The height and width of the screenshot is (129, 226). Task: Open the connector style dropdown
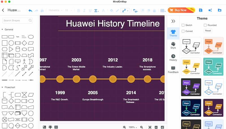[x=125, y=10]
